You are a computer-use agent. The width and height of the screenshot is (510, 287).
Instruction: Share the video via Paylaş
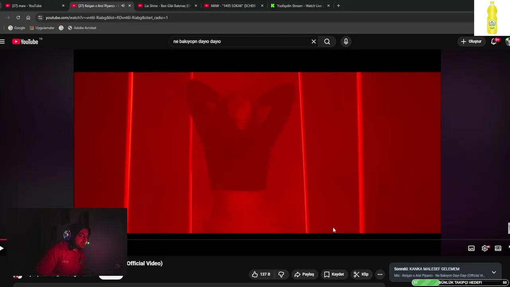(304, 274)
